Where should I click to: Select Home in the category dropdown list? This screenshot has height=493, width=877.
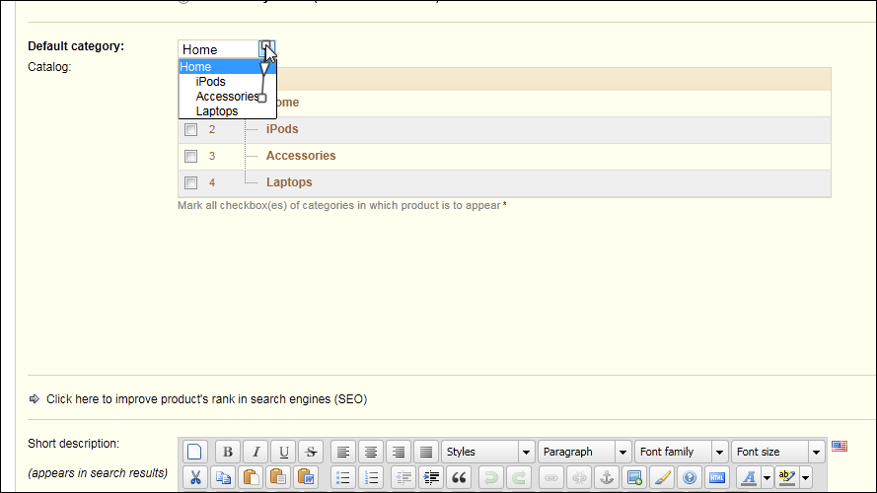click(227, 66)
